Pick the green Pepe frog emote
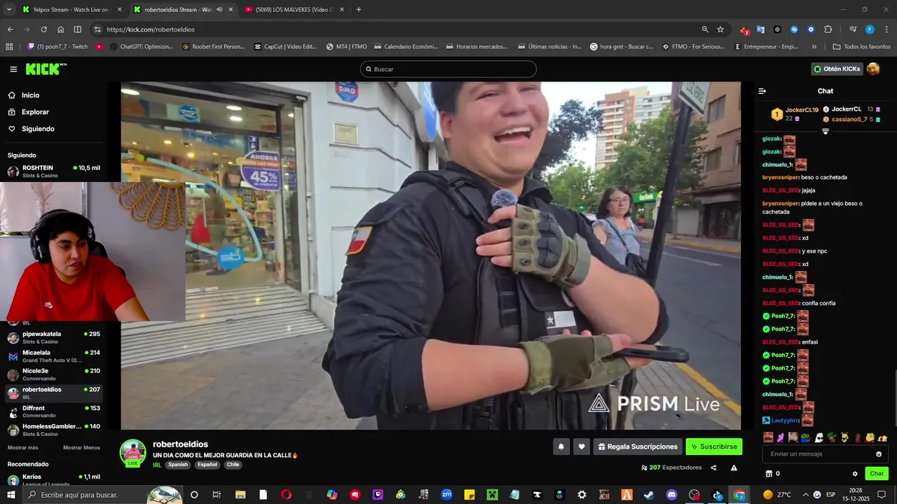The height and width of the screenshot is (504, 897). point(805,437)
